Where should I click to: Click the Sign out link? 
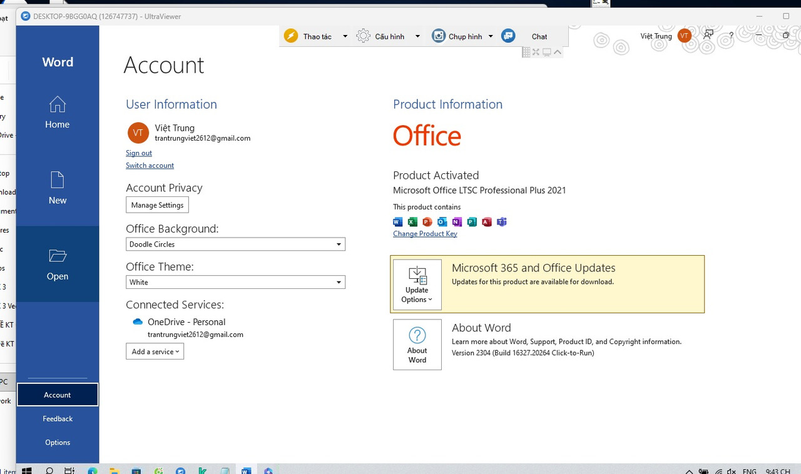139,153
